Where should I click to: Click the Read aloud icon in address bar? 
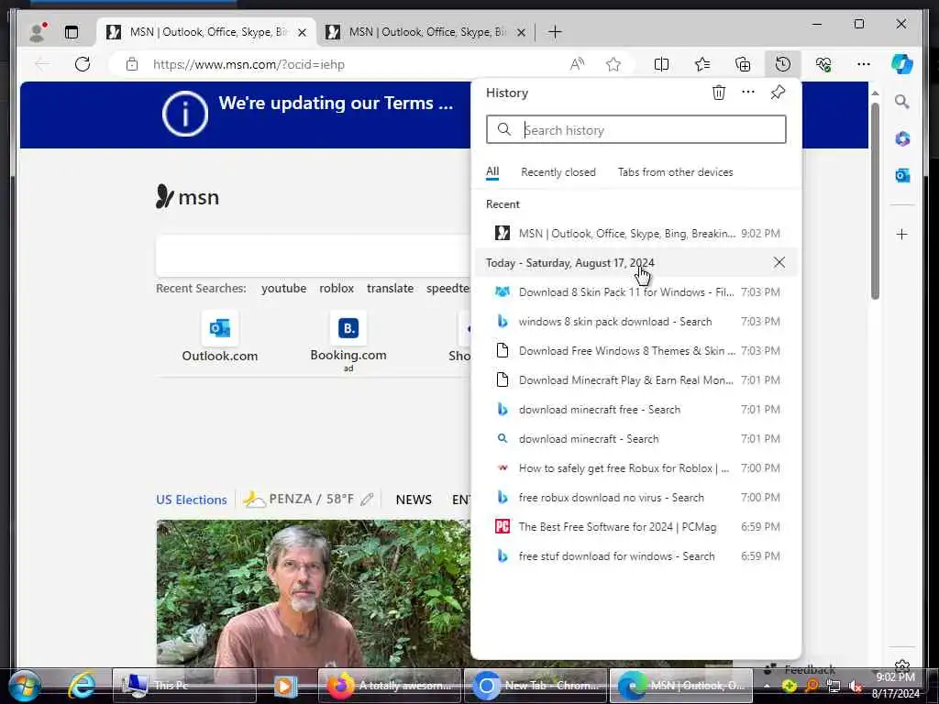point(578,64)
